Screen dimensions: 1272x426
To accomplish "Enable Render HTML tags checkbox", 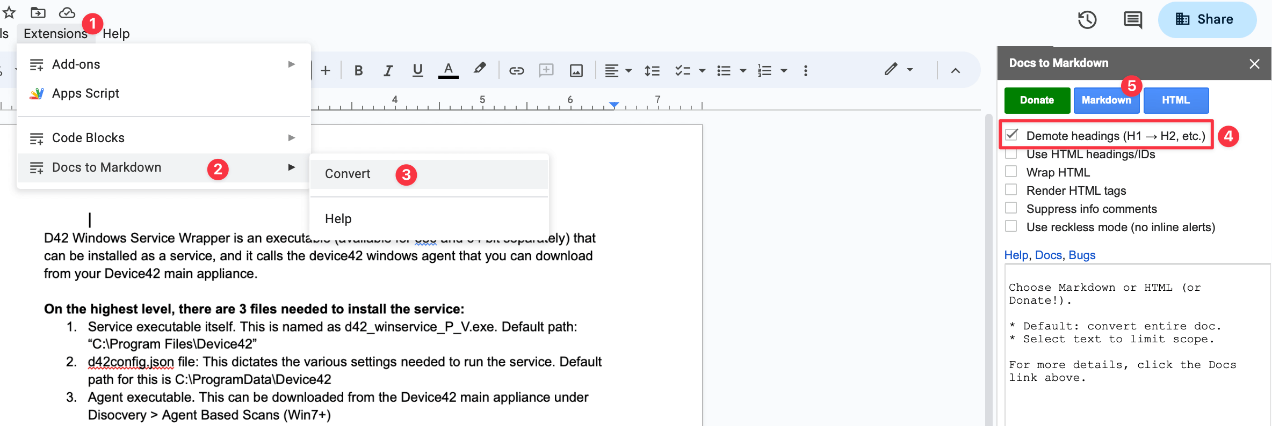I will (1011, 189).
